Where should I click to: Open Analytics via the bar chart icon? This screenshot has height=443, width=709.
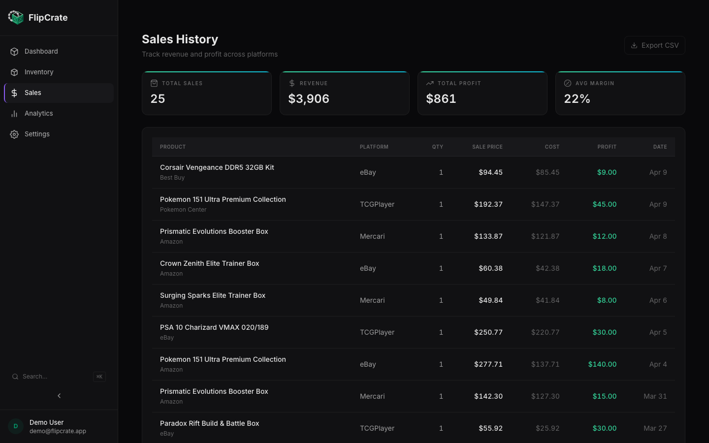click(14, 113)
